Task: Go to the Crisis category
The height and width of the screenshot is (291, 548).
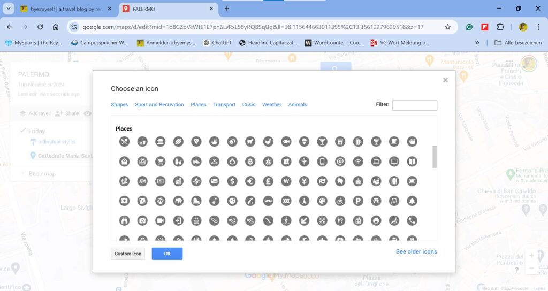Action: point(249,104)
